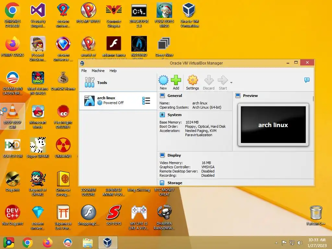
Task: Select the SOYTOYS desktop icon
Action: [114, 215]
